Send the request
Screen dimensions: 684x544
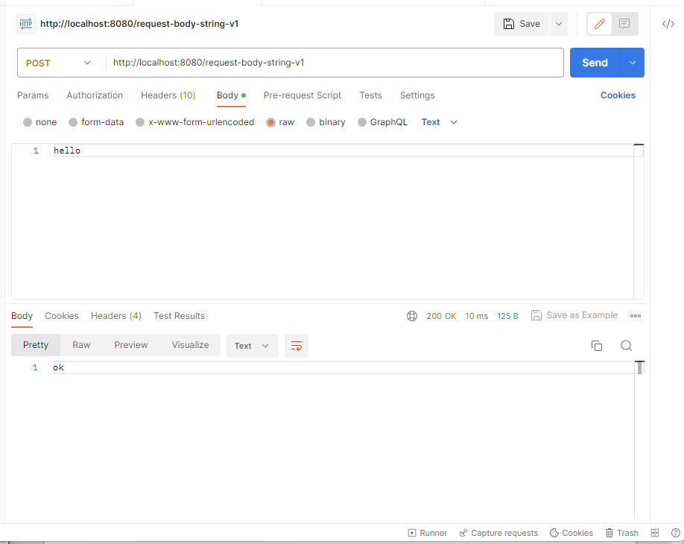(595, 63)
